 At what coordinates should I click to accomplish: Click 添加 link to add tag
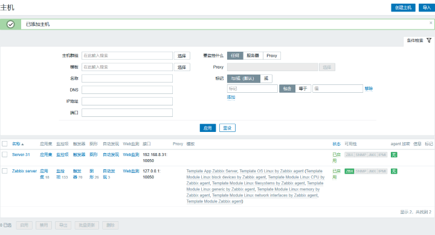click(231, 97)
